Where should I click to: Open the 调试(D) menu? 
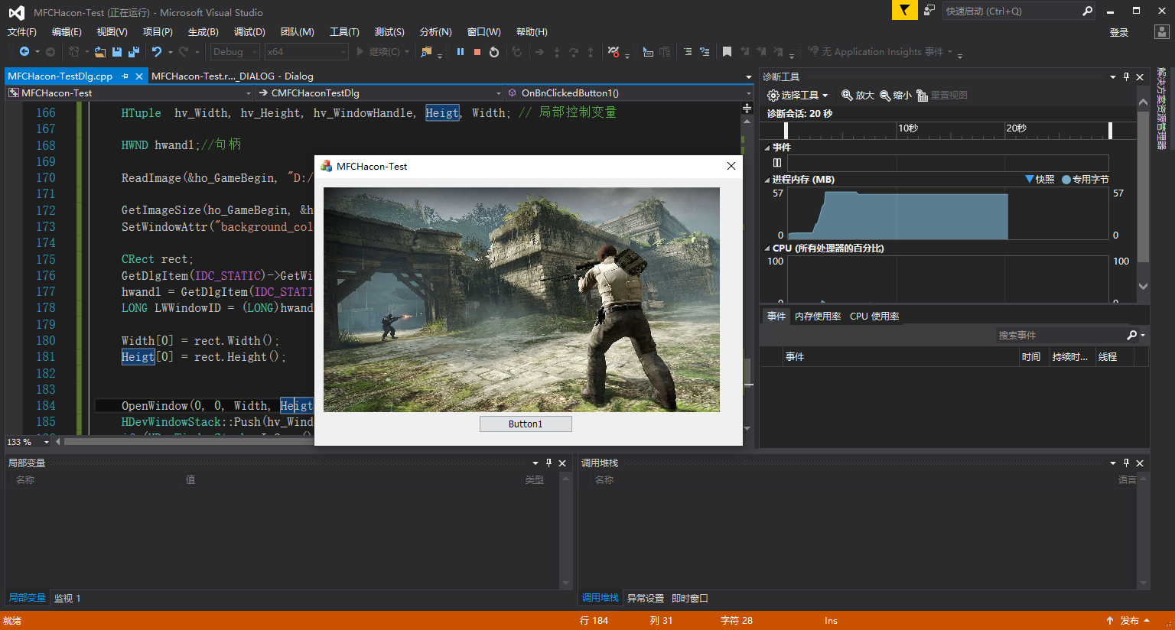tap(249, 32)
